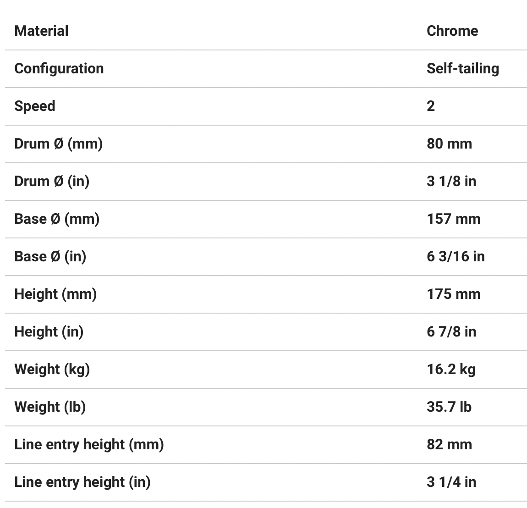Click the Speed row label
The width and height of the screenshot is (527, 508).
[x=34, y=106]
